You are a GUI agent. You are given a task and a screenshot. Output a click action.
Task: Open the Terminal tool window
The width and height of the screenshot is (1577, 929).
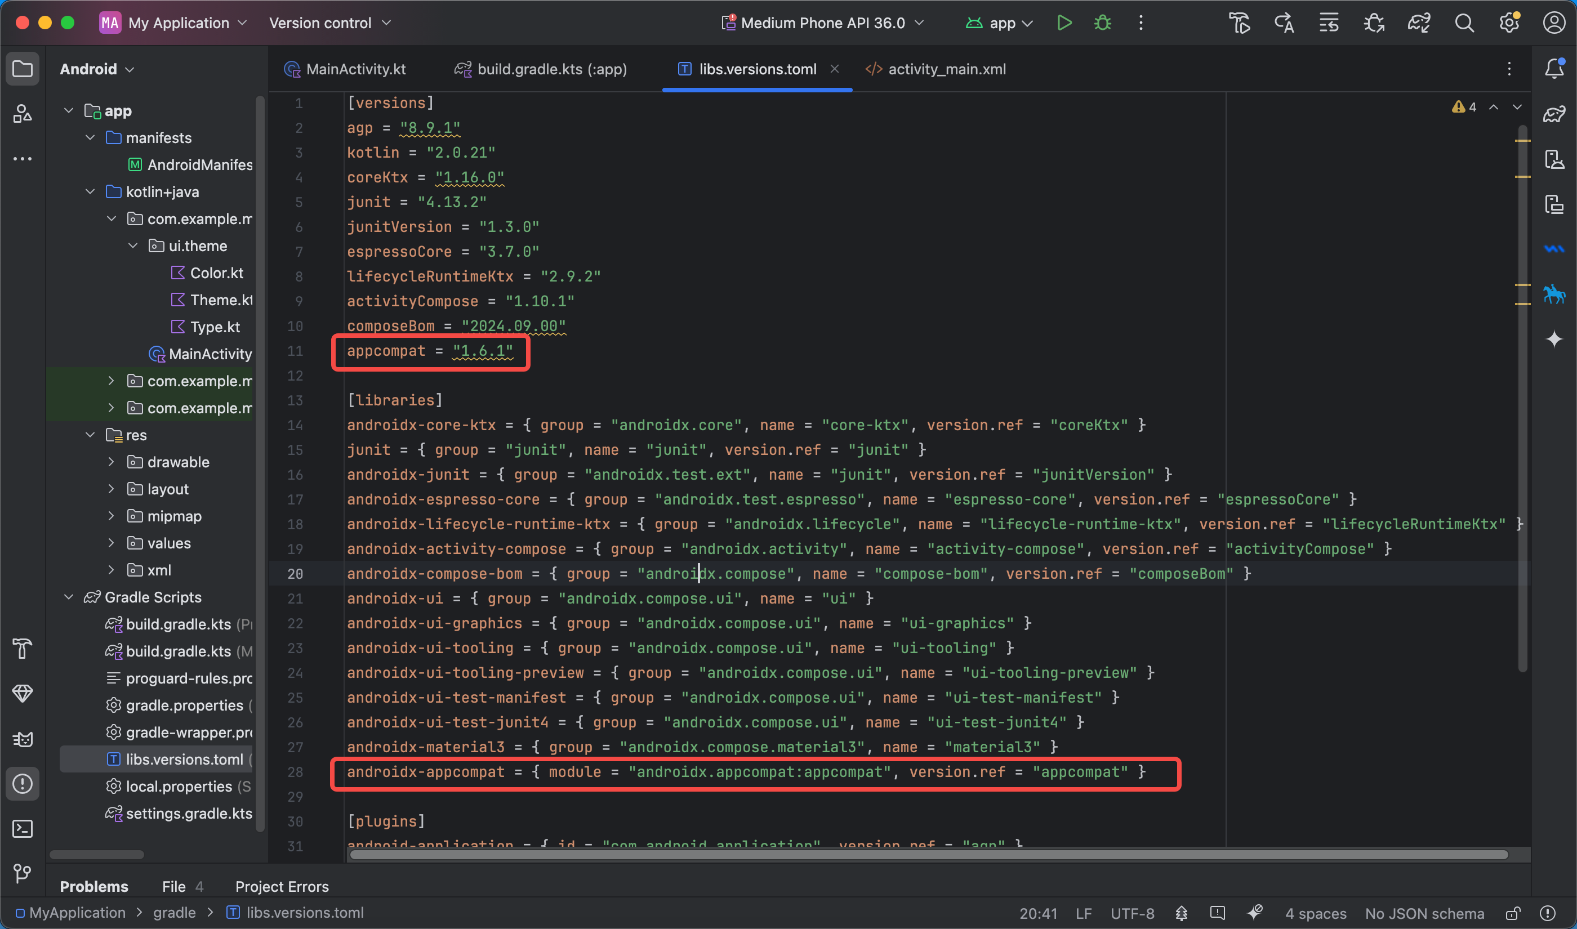[23, 829]
